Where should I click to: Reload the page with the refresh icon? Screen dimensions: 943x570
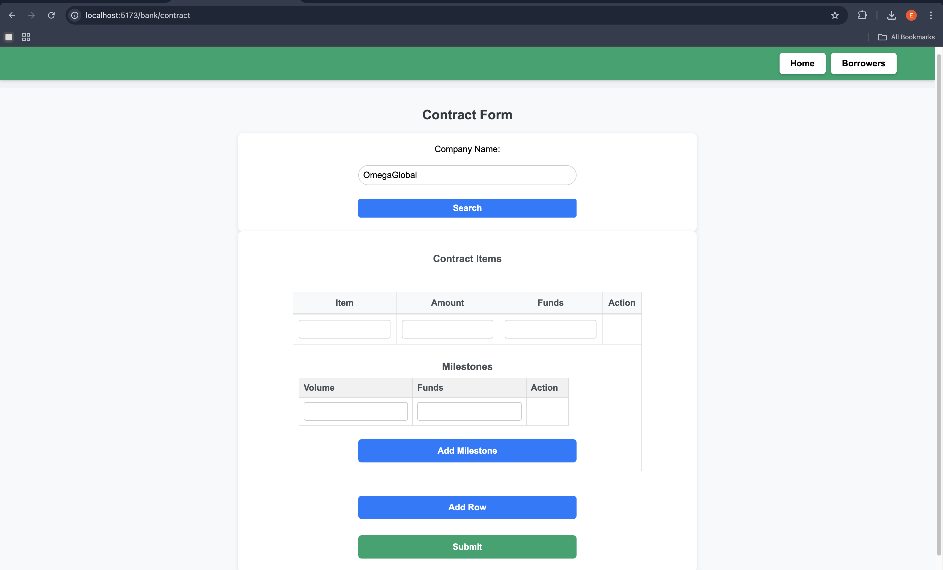coord(51,15)
